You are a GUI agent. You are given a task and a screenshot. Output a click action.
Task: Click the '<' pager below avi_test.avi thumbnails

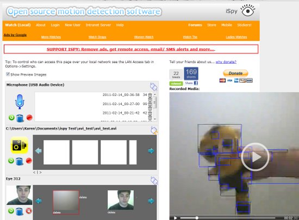(34, 173)
